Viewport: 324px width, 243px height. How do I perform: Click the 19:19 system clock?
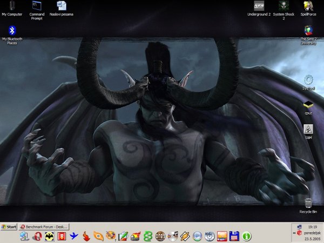[x=313, y=227]
